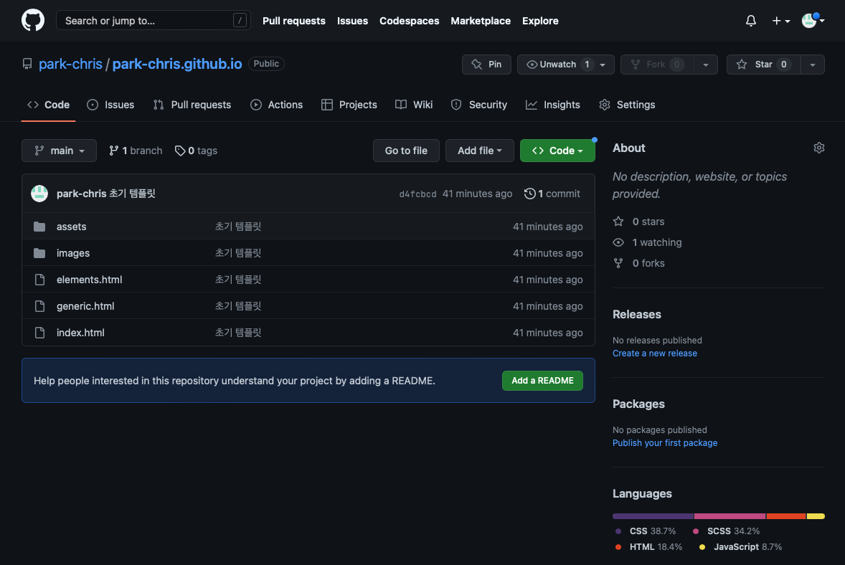Open Codespaces in top navigation
Screen dimensions: 845x565
pos(409,21)
